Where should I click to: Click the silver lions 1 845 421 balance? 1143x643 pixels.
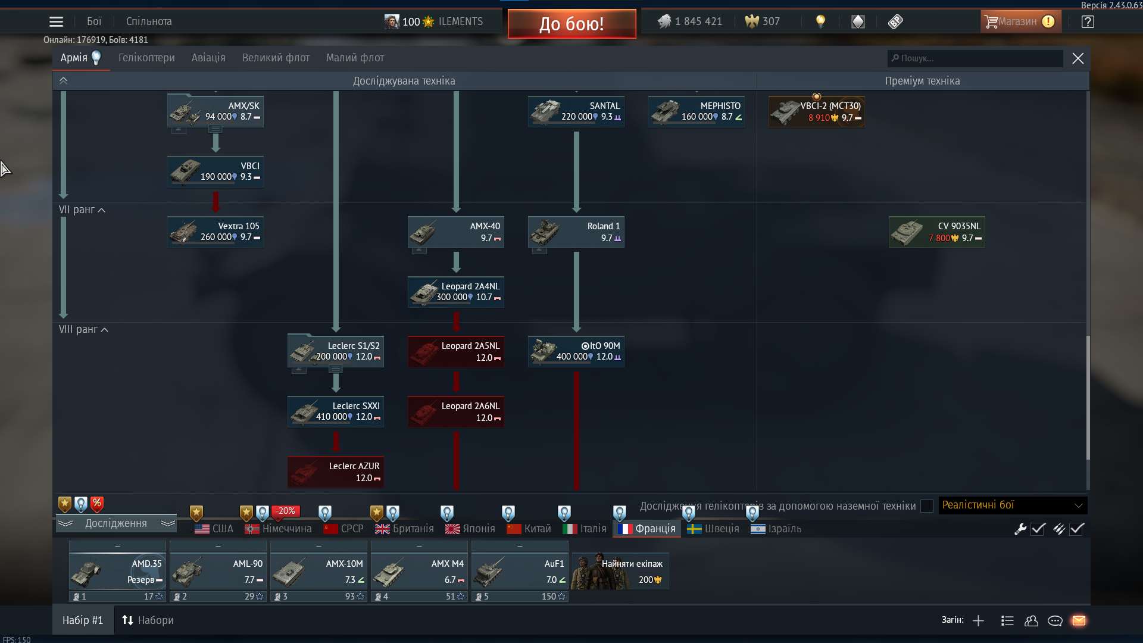tap(690, 21)
